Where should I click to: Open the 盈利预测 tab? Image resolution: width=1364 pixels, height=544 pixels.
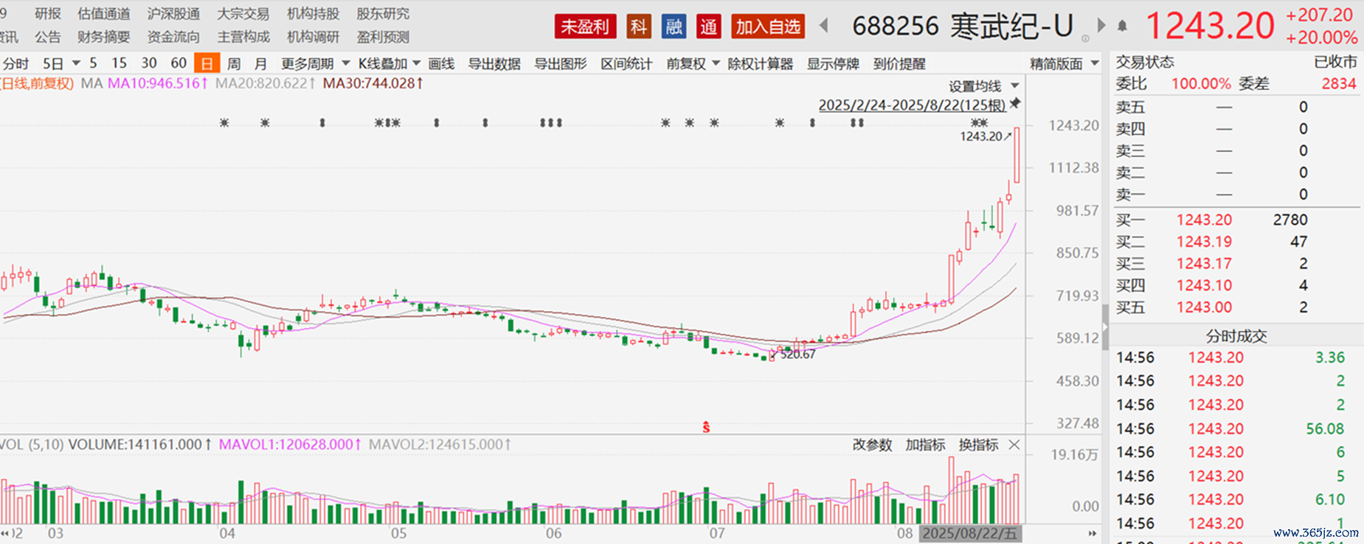click(x=383, y=37)
